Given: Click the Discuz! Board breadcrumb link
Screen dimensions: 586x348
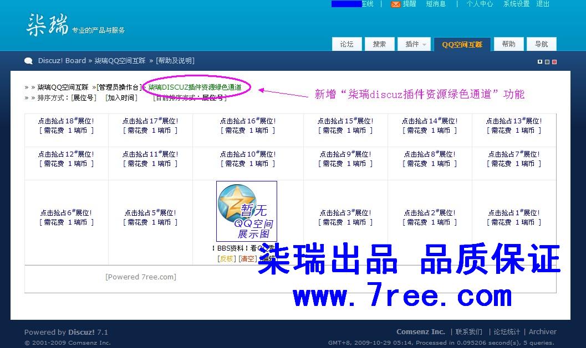Looking at the screenshot, I should tap(62, 61).
